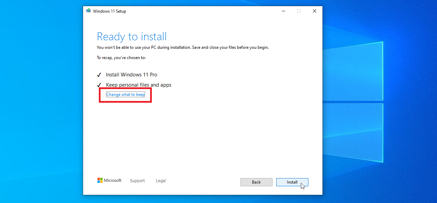437x203 pixels.
Task: Go back with the Back button
Action: pyautogui.click(x=256, y=182)
